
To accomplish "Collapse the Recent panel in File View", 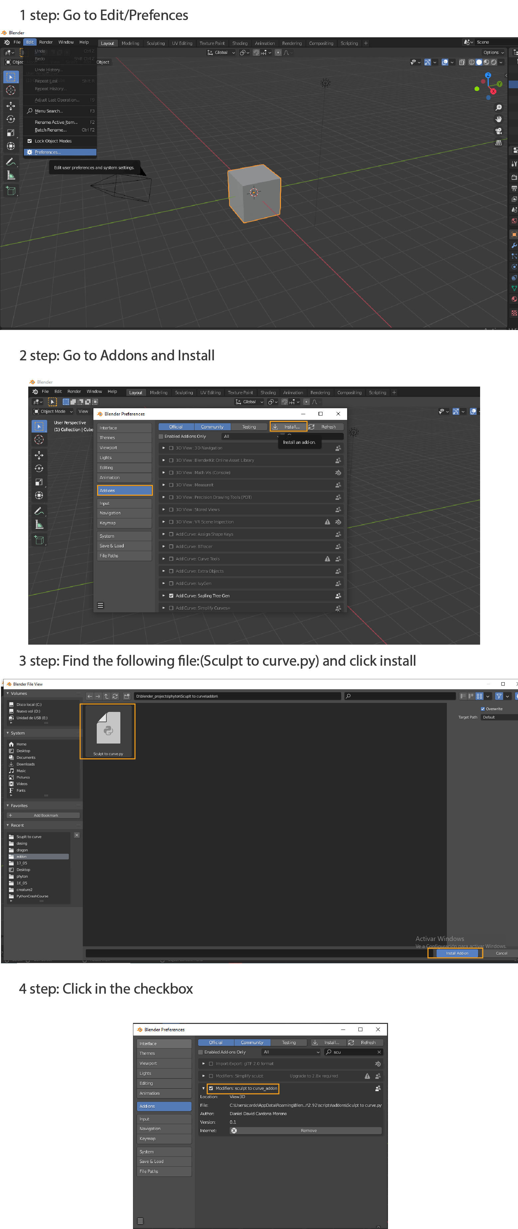I will [x=8, y=825].
